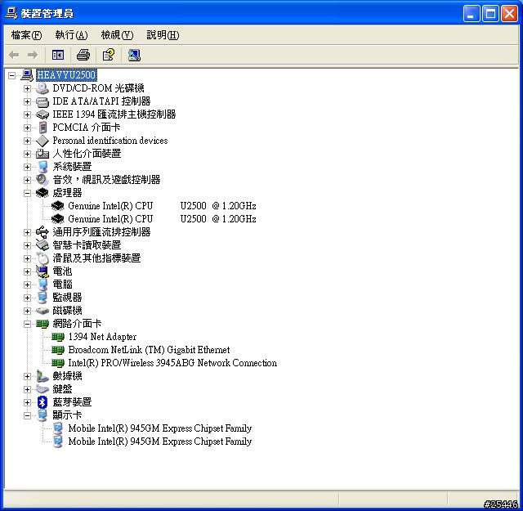Click the IDE ATA/ATAPI controller icon
This screenshot has width=523, height=511.
pos(42,101)
